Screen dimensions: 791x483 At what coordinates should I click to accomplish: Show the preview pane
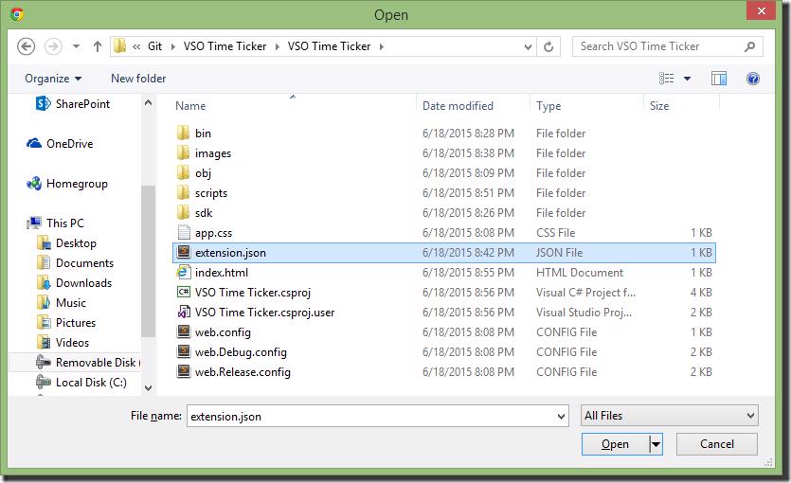pos(719,79)
